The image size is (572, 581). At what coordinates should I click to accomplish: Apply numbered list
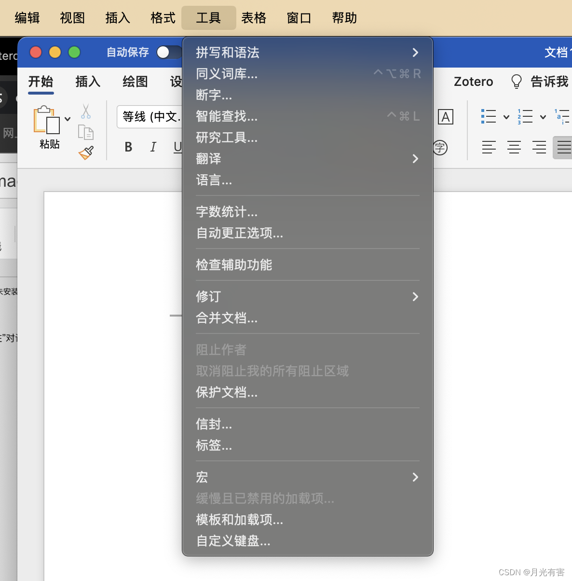click(x=525, y=116)
